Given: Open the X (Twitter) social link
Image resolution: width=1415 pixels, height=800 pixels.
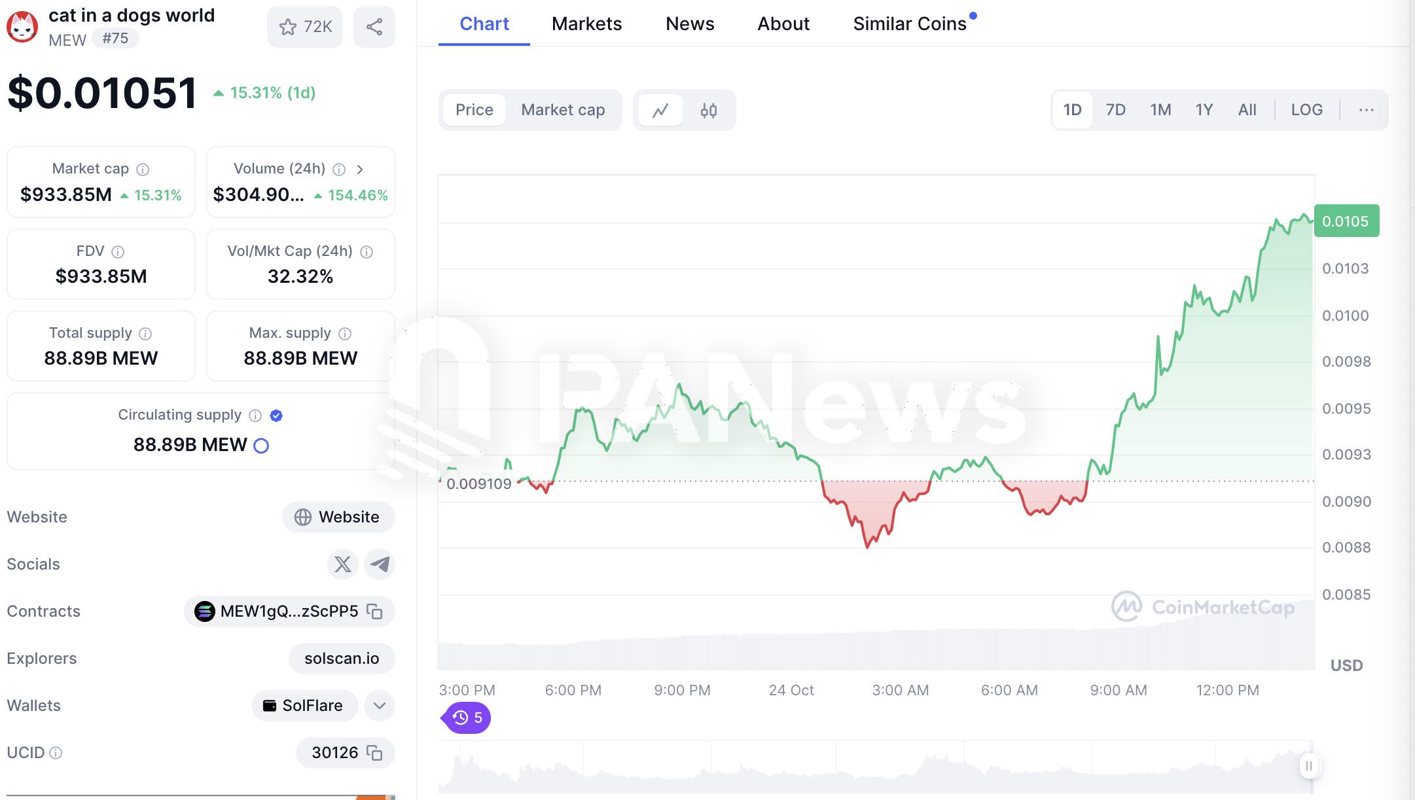Looking at the screenshot, I should click(342, 564).
